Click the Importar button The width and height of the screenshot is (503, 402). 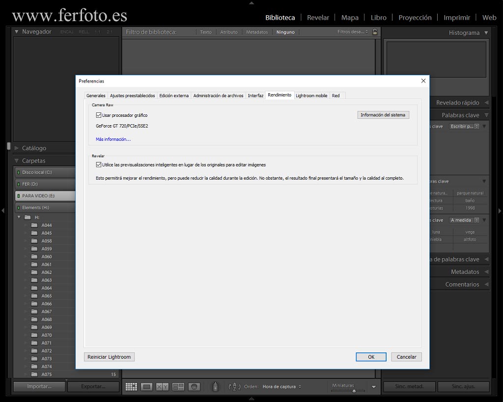pos(39,387)
